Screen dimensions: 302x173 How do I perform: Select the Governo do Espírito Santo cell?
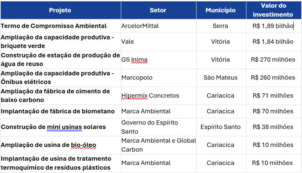click(149, 127)
